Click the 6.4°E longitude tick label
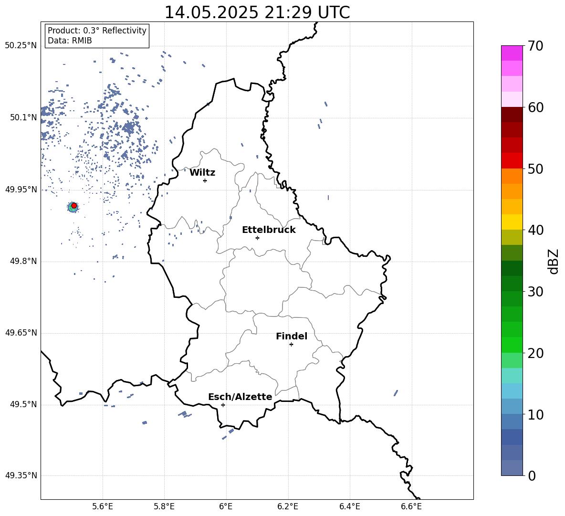The image size is (565, 516). pyautogui.click(x=349, y=506)
